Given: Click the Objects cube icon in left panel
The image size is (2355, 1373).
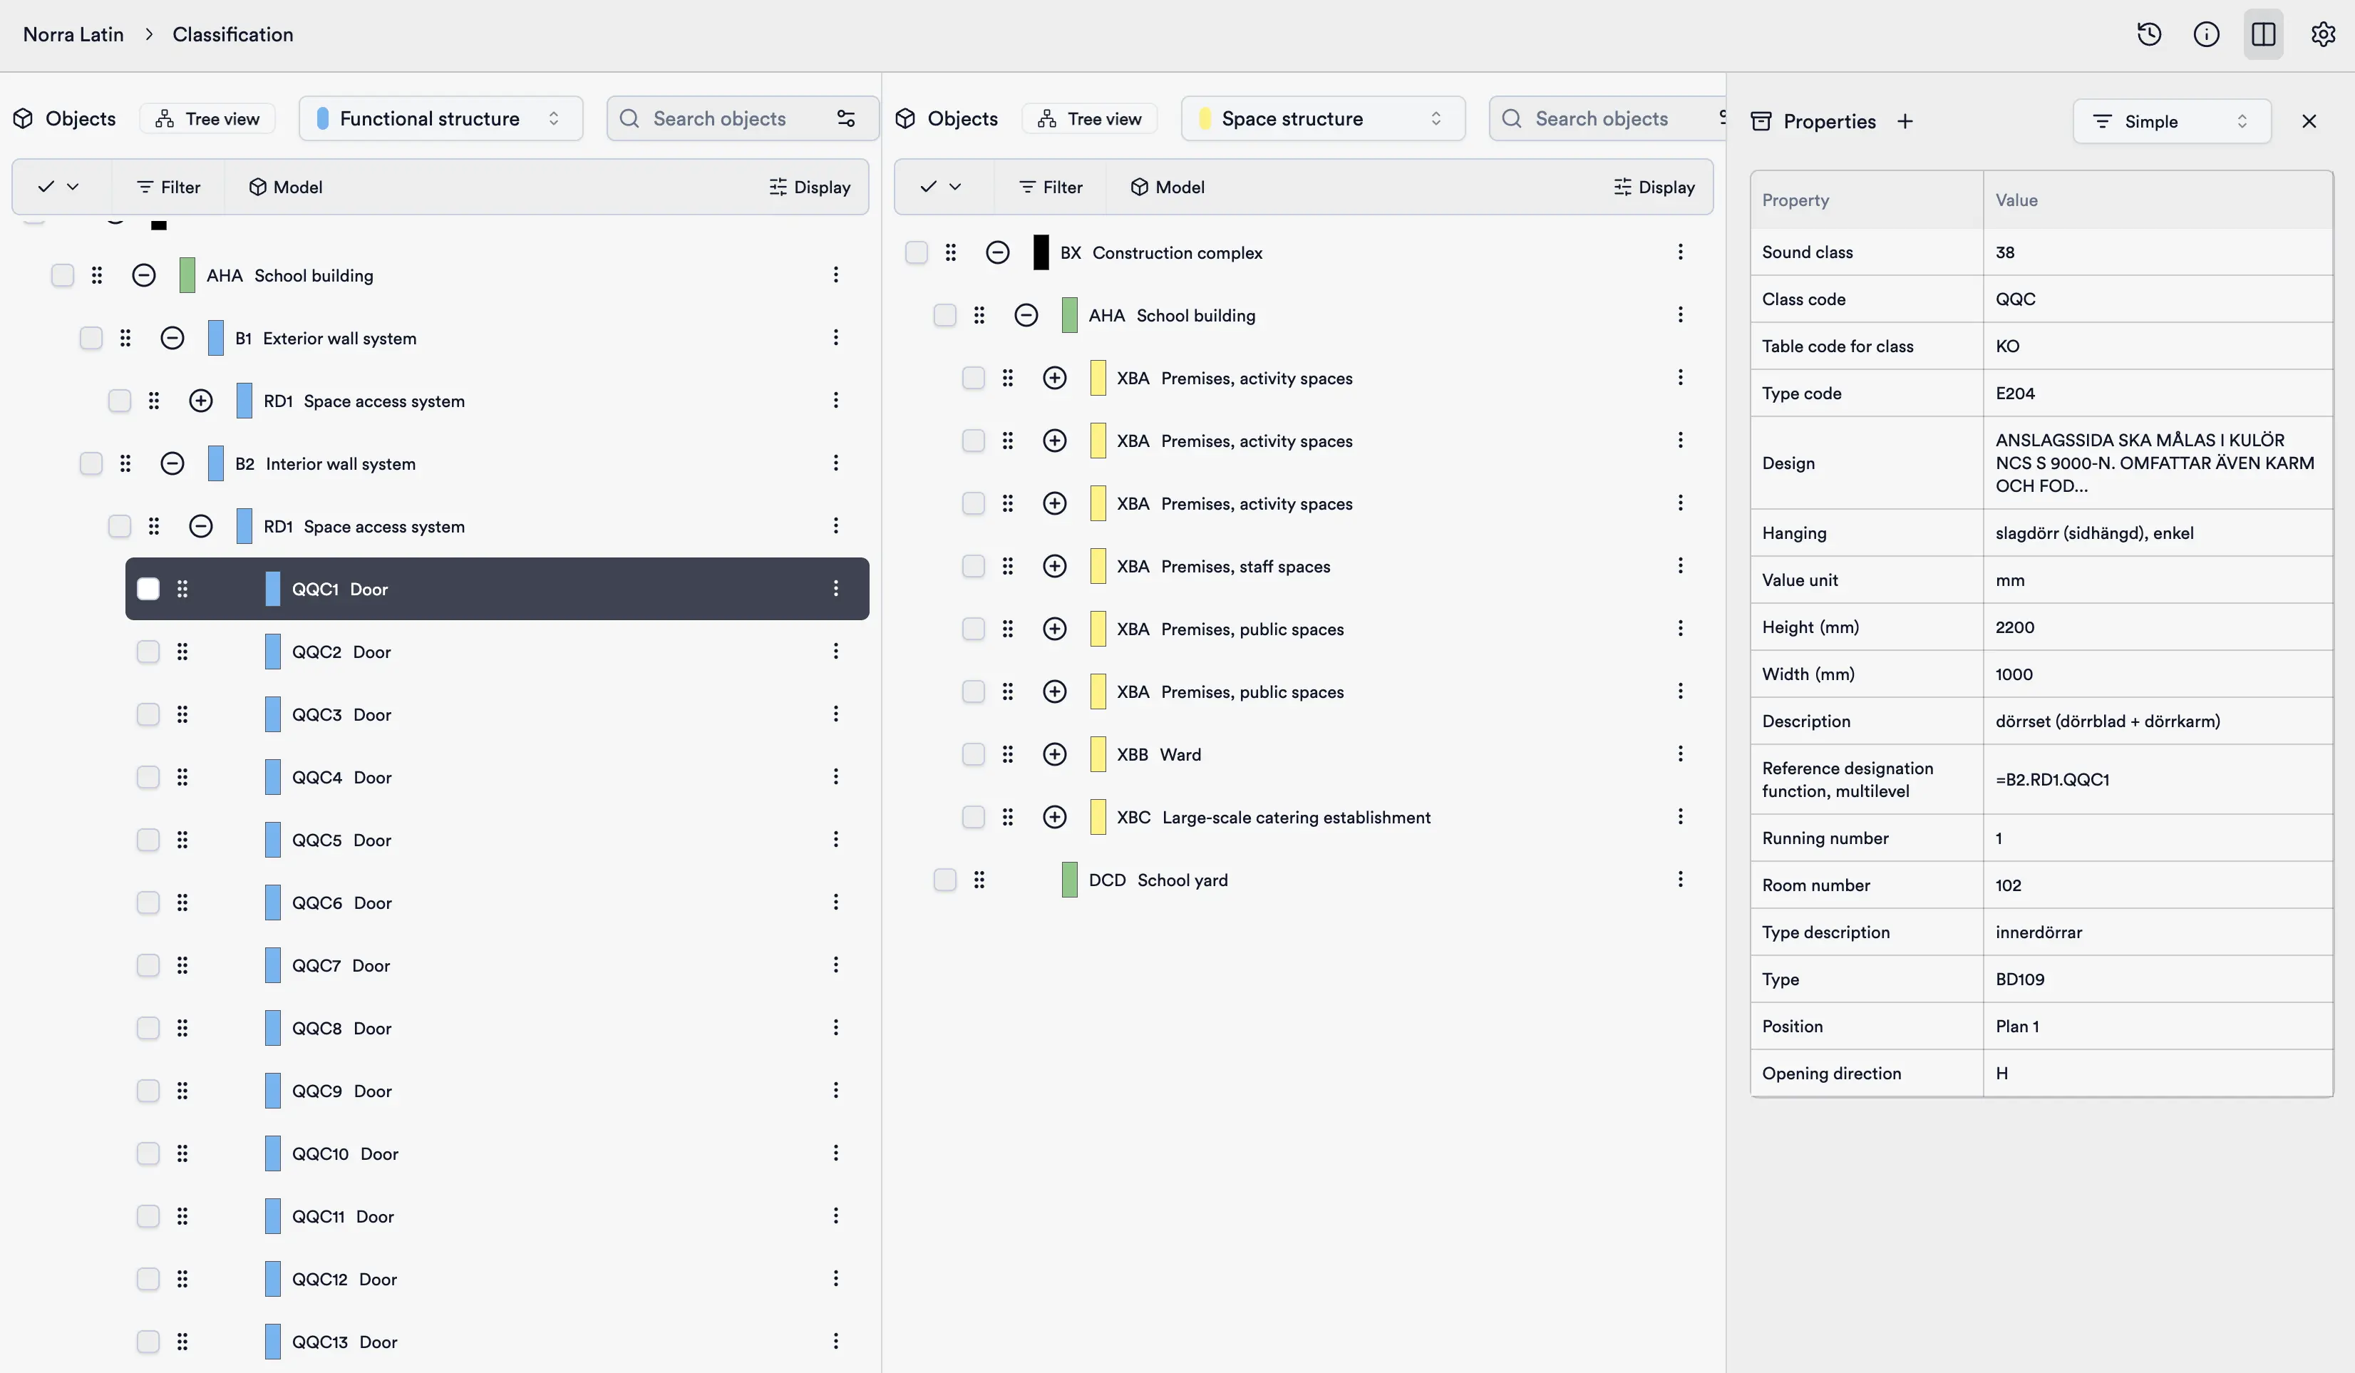Looking at the screenshot, I should tap(22, 119).
